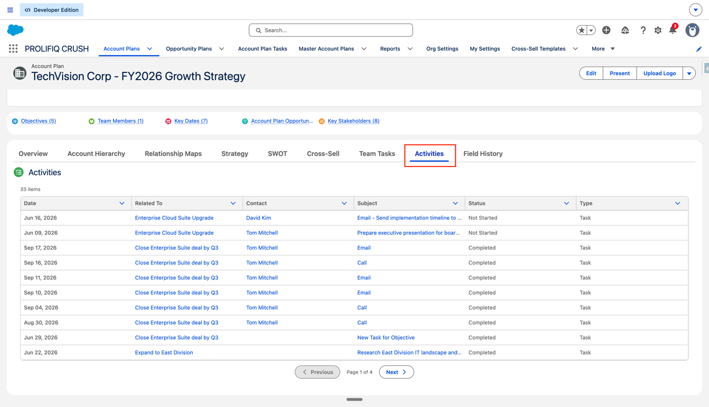Image resolution: width=709 pixels, height=407 pixels.
Task: Click the Account Plan Opportunities icon
Action: pos(245,121)
